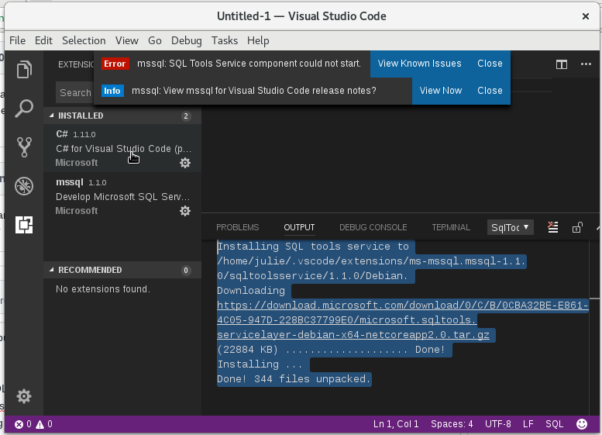
Task: Click View Now for release notes
Action: pos(440,91)
